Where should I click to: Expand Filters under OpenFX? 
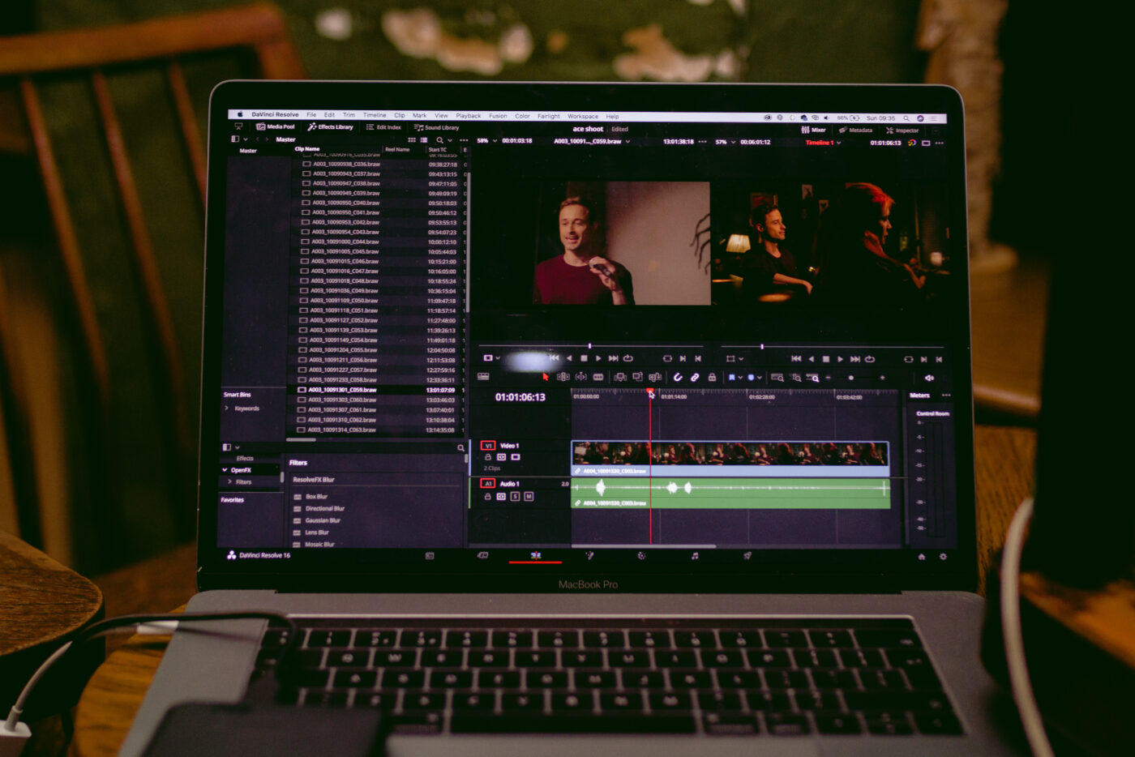pos(229,482)
